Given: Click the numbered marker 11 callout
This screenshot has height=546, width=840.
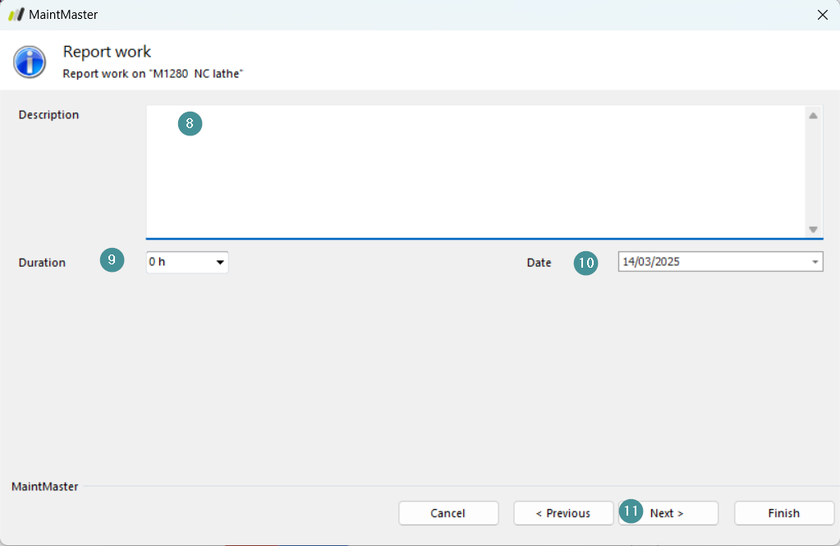Looking at the screenshot, I should point(631,512).
